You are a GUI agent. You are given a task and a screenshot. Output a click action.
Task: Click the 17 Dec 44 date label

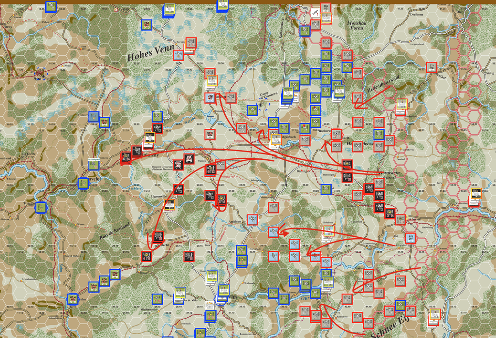point(415,219)
